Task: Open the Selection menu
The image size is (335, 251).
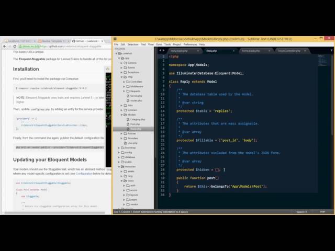Action: tap(133, 44)
